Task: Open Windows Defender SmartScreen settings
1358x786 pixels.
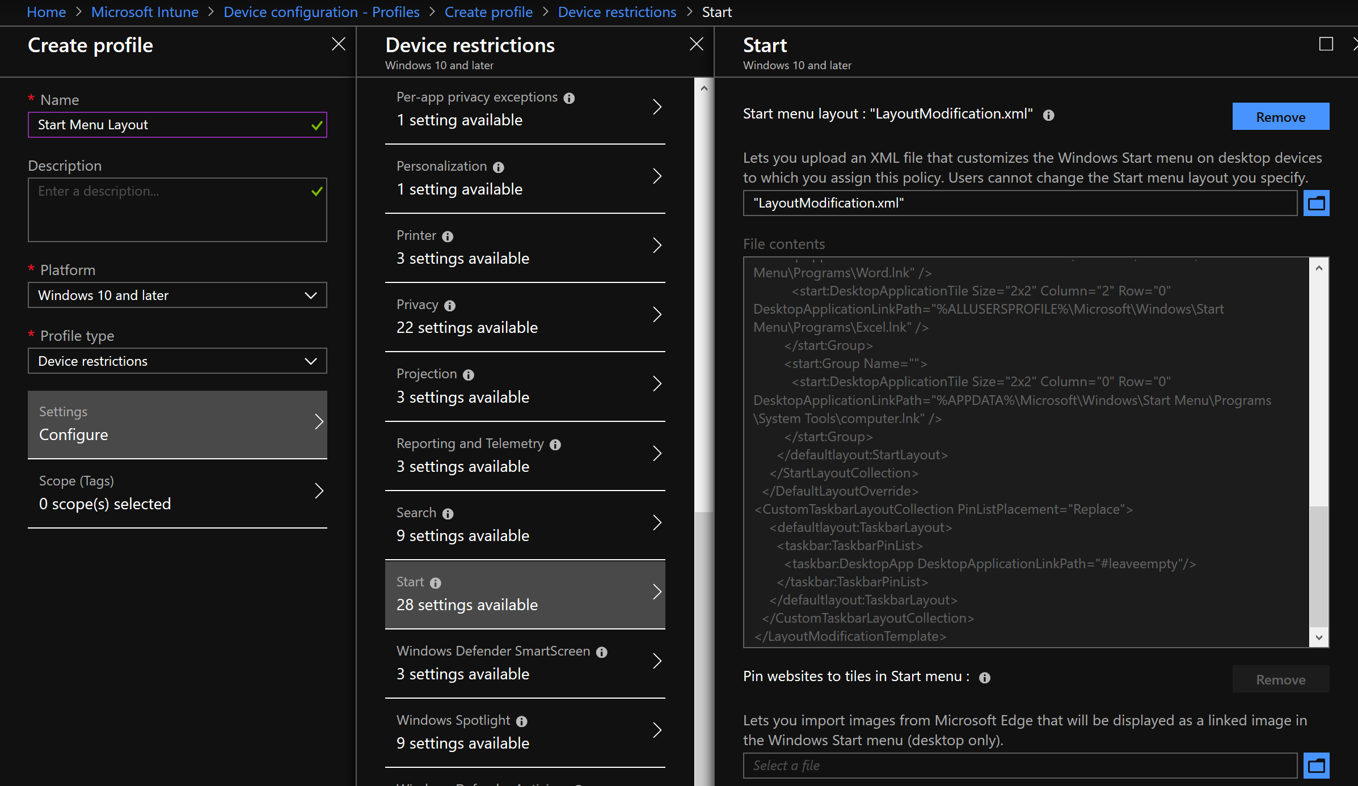Action: 525,664
